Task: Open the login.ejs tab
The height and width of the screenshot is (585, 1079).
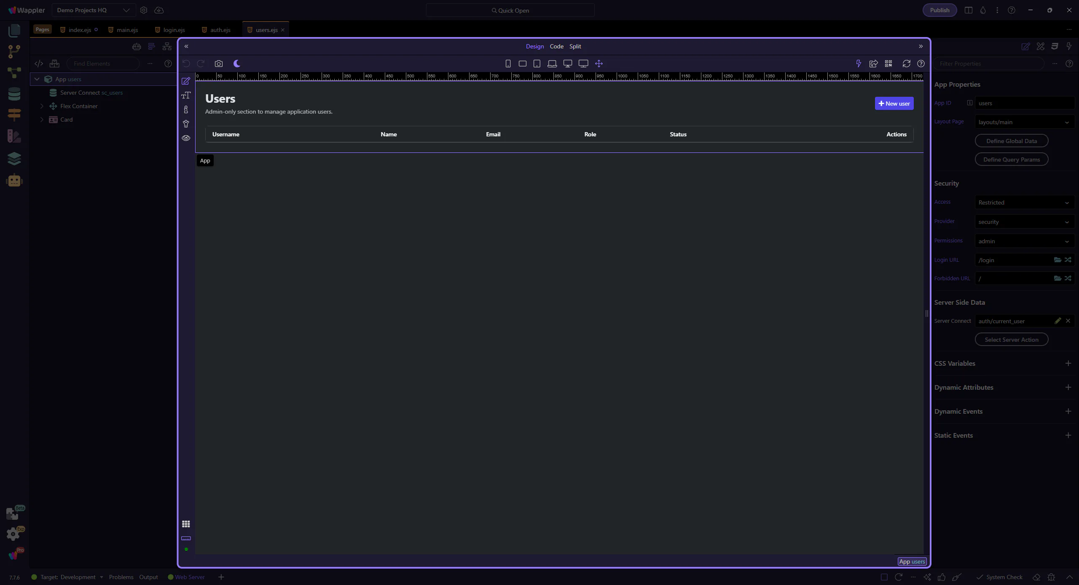Action: tap(174, 30)
